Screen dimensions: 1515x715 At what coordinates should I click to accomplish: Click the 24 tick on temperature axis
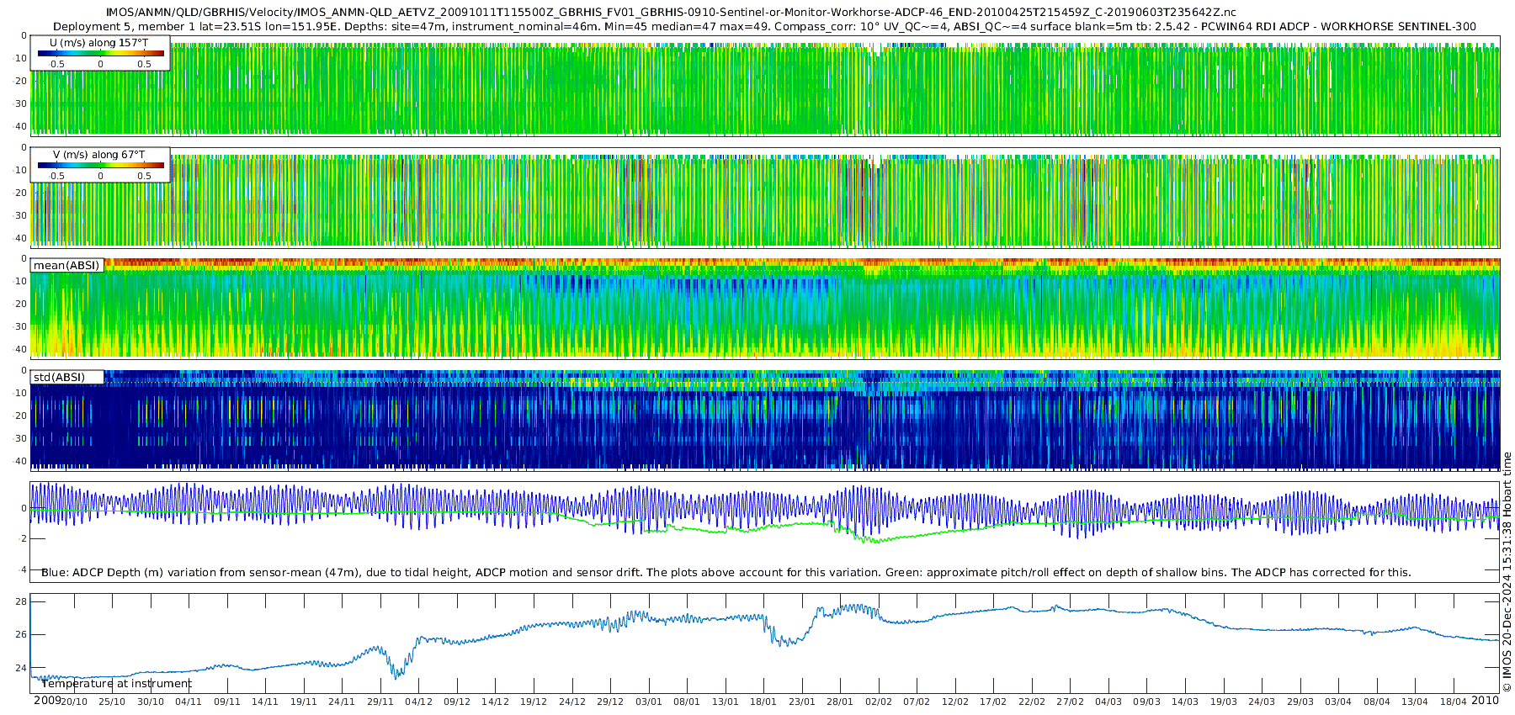[21, 669]
